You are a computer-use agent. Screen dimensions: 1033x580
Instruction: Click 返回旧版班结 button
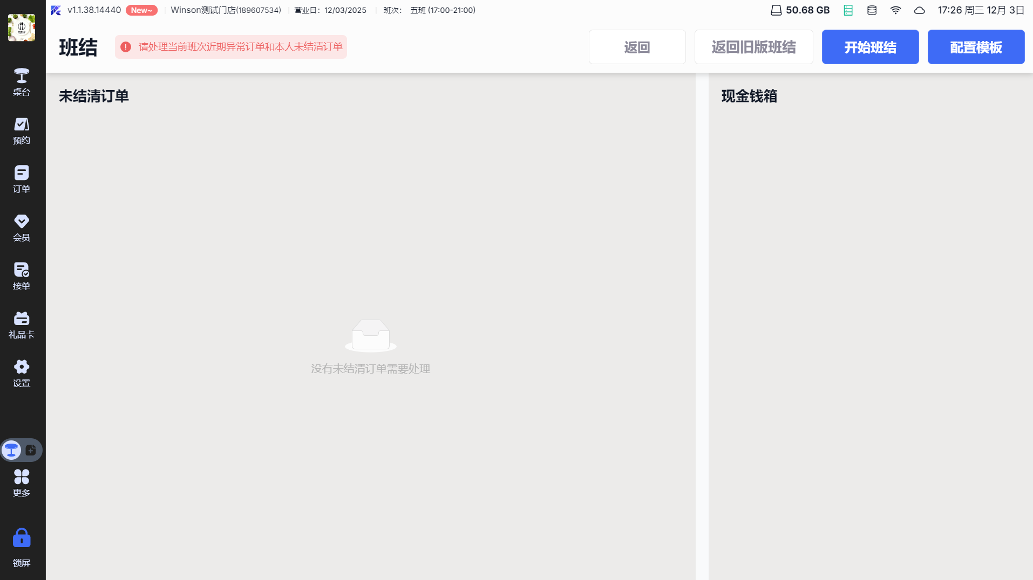click(753, 47)
